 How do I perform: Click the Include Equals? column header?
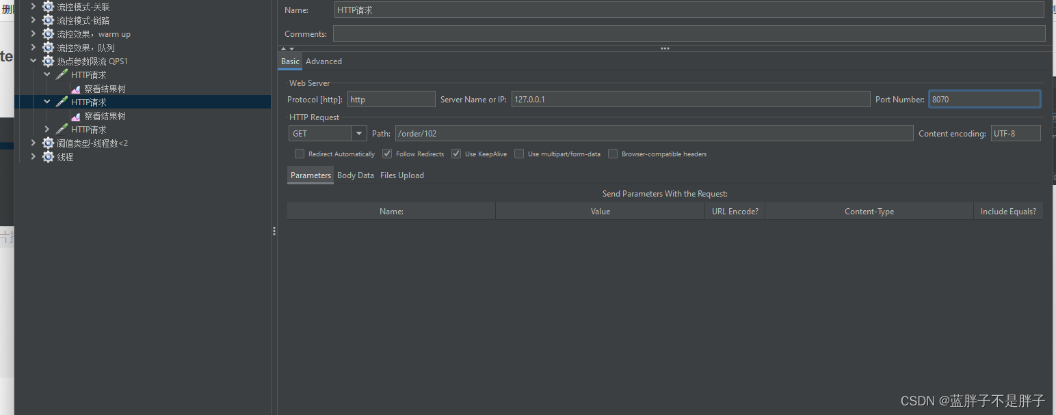coord(1008,212)
